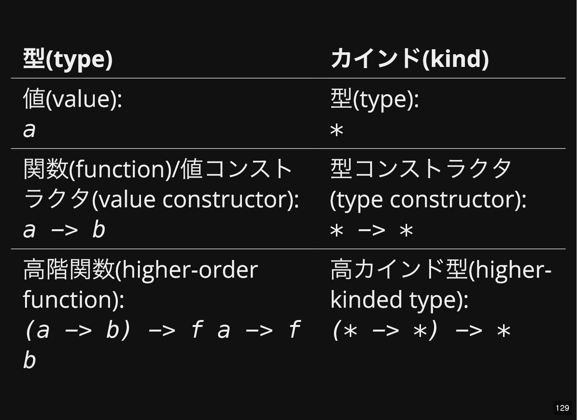Click the カインド(kind) column header
This screenshot has width=577, height=420.
point(409,59)
